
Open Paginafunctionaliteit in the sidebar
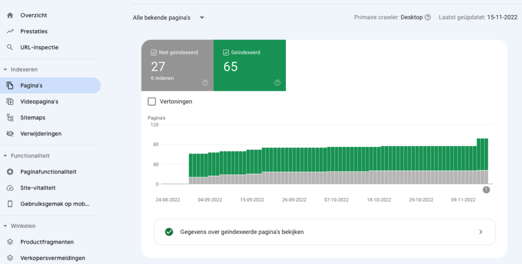coord(48,172)
